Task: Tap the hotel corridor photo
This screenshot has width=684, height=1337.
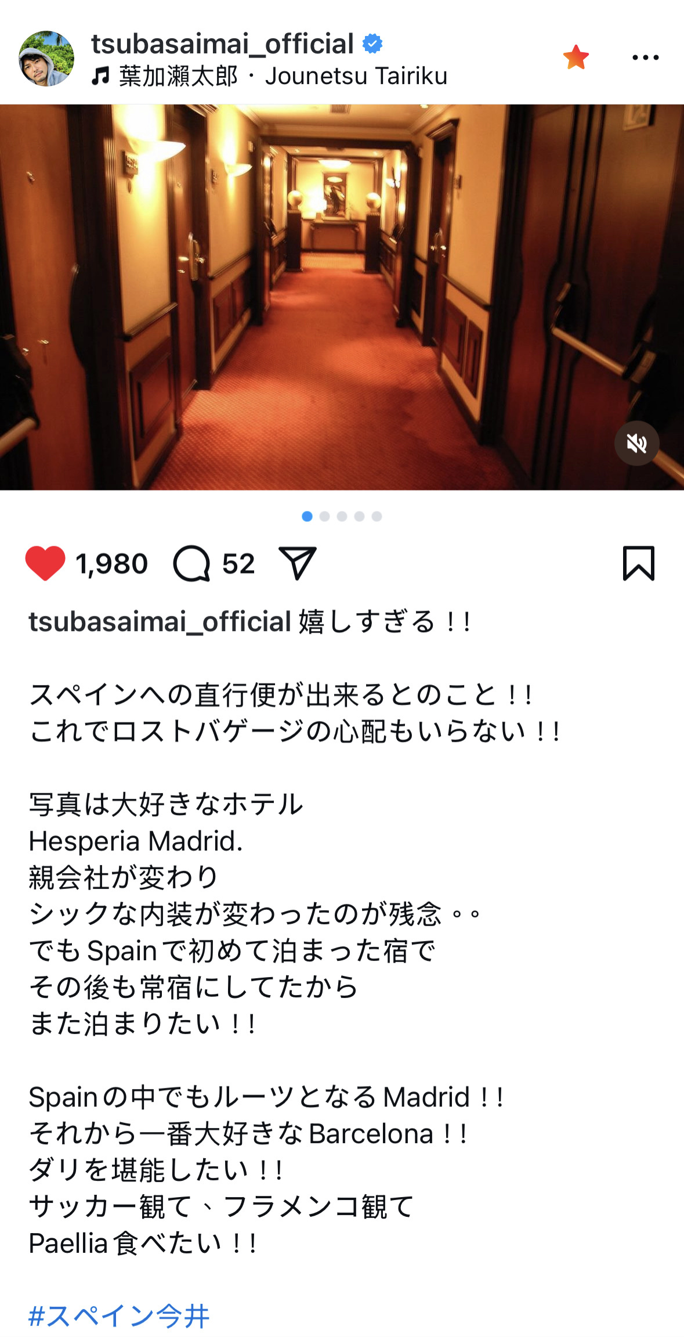Action: coord(342,297)
